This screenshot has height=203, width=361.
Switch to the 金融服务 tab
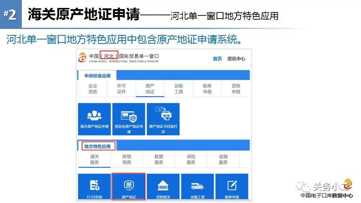click(x=223, y=159)
